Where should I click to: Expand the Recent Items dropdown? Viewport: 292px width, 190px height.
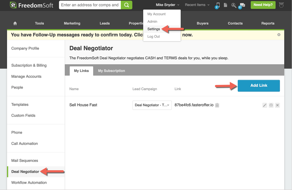pos(197,5)
